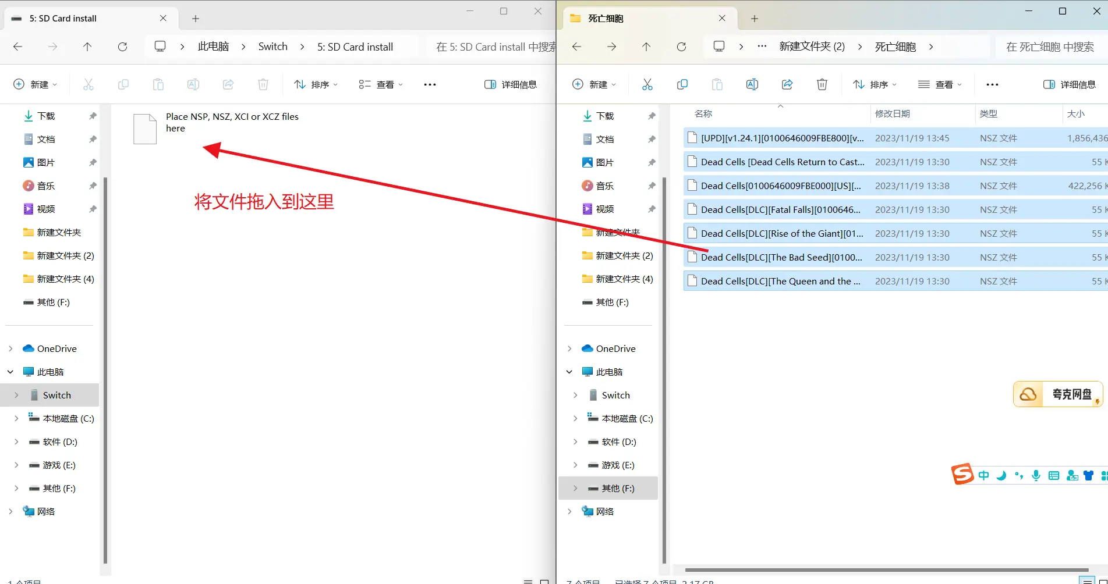Toggle 详细信息 pane in right window

click(x=1069, y=84)
